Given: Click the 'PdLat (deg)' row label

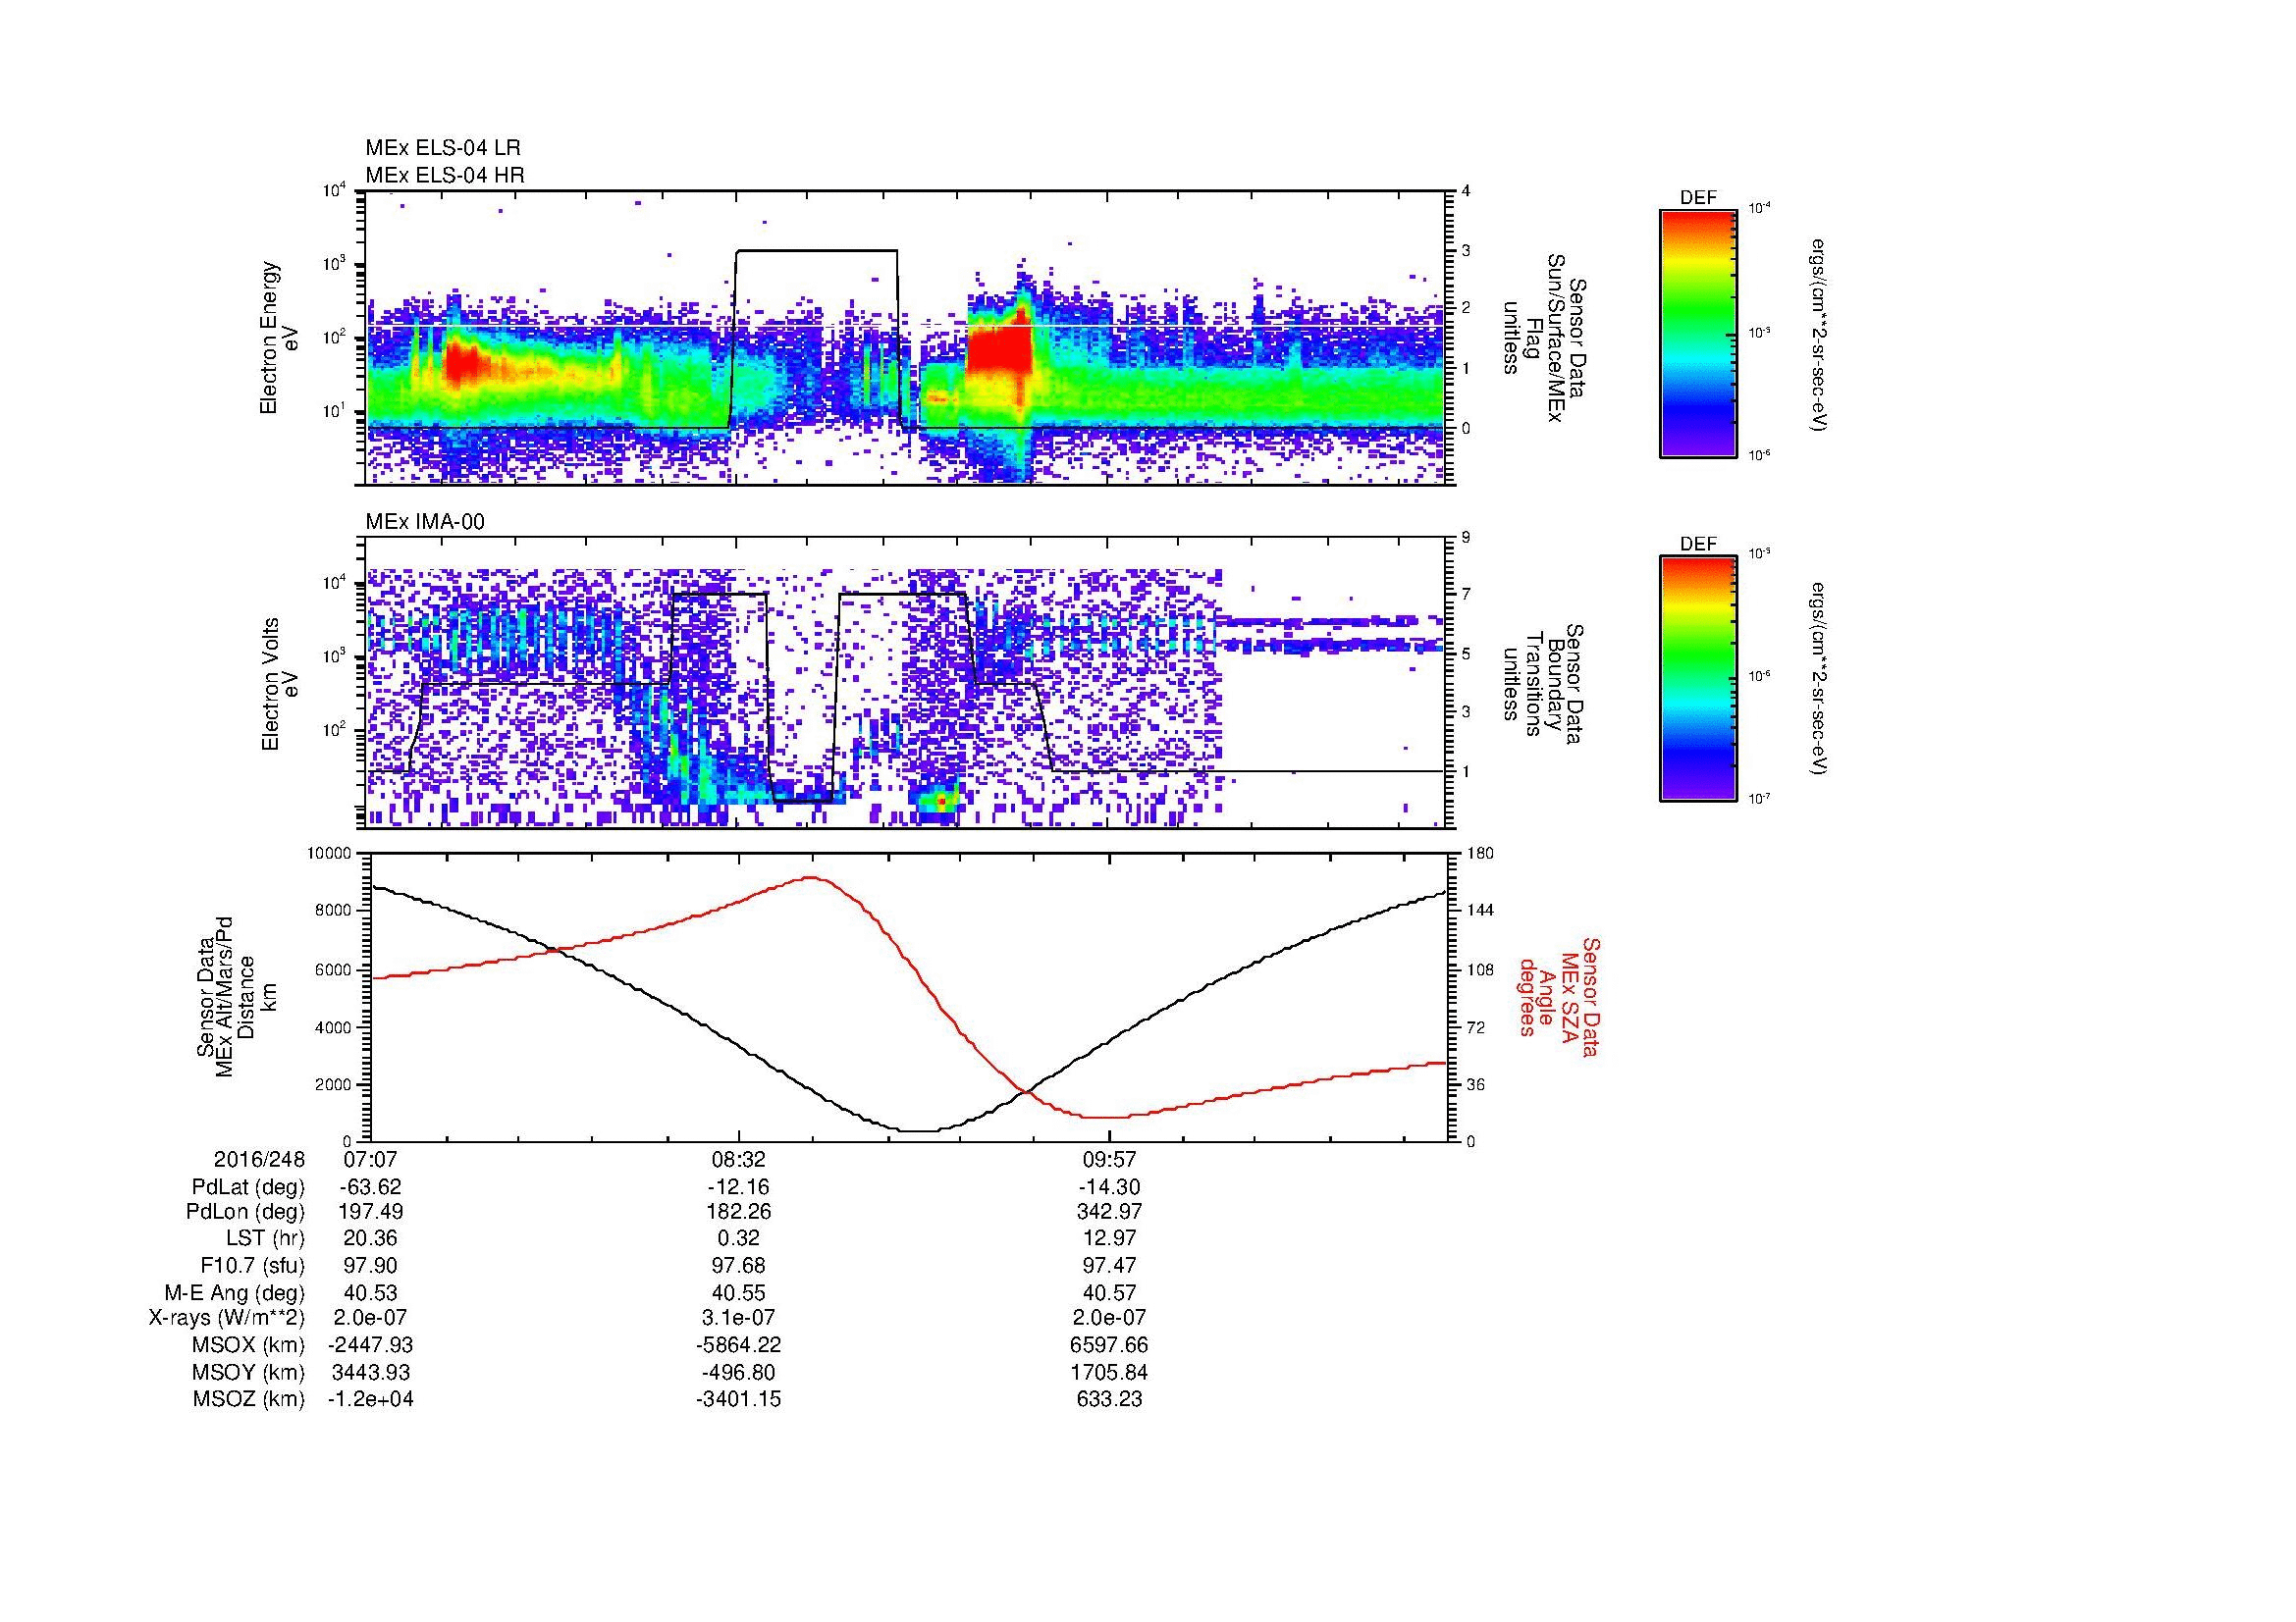Looking at the screenshot, I should coord(248,1187).
